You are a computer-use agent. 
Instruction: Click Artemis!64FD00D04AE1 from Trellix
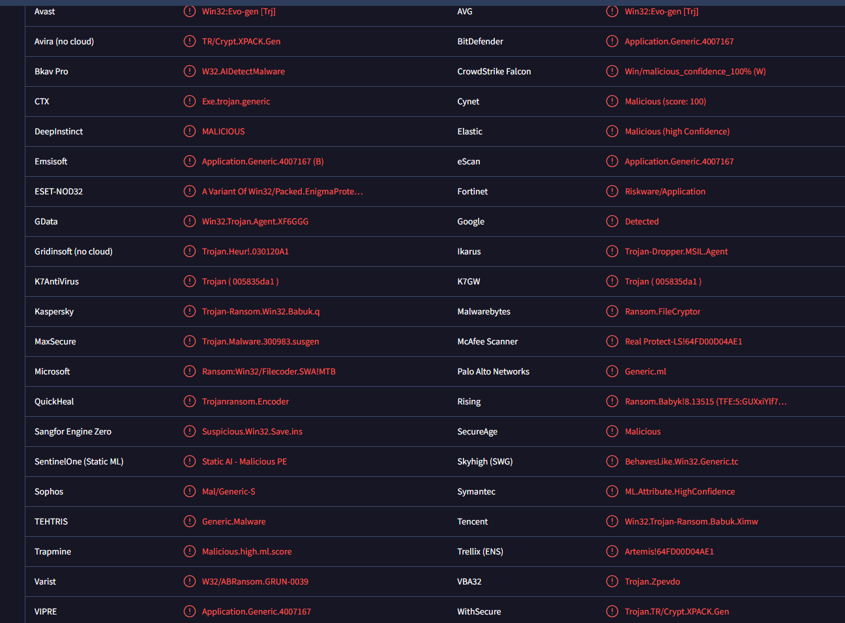tap(669, 551)
